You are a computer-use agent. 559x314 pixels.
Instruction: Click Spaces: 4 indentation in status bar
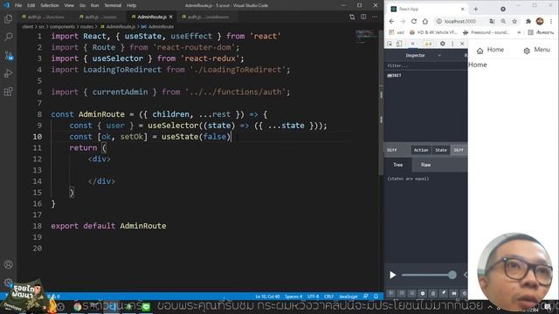click(x=293, y=297)
